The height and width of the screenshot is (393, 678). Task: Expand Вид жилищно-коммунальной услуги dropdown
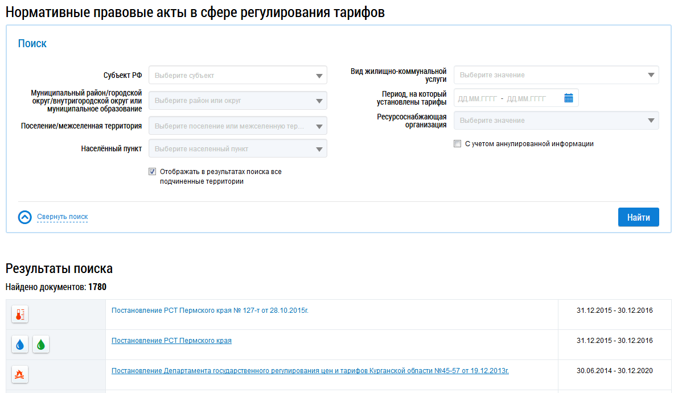click(x=556, y=75)
